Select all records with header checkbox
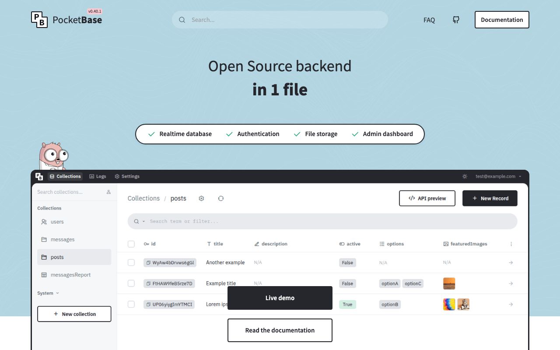This screenshot has width=560, height=350. [131, 244]
